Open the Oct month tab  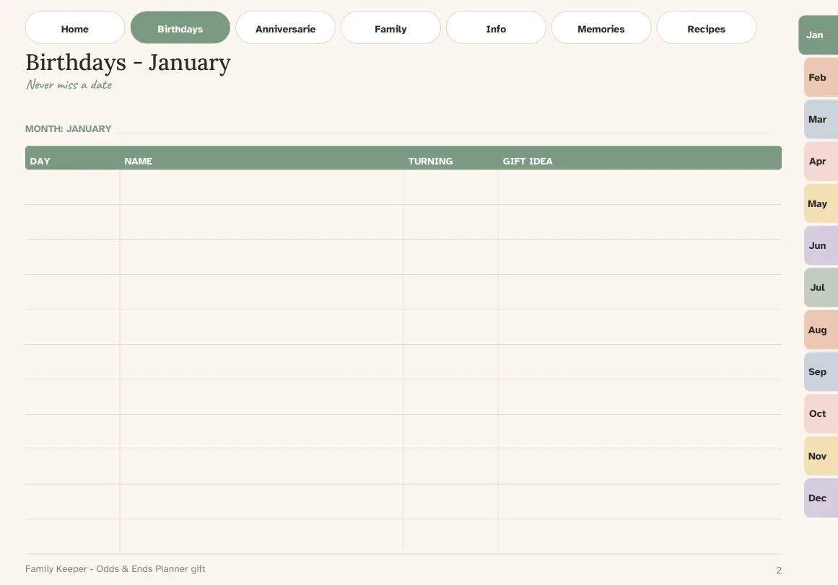click(x=821, y=413)
